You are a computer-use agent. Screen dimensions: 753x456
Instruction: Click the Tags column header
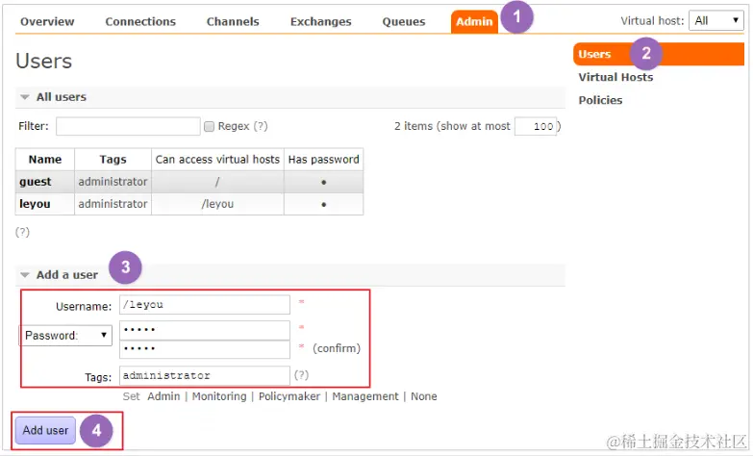pyautogui.click(x=113, y=159)
